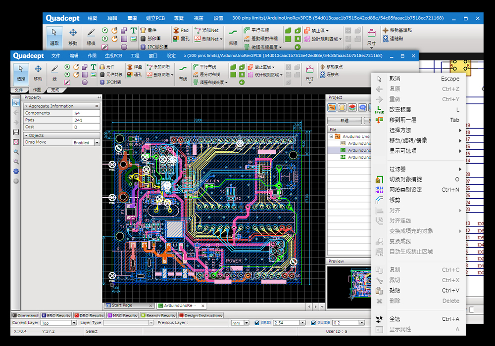Click the 移动原点 move origin tool
Screen dimensions: 495x346
click(x=331, y=67)
